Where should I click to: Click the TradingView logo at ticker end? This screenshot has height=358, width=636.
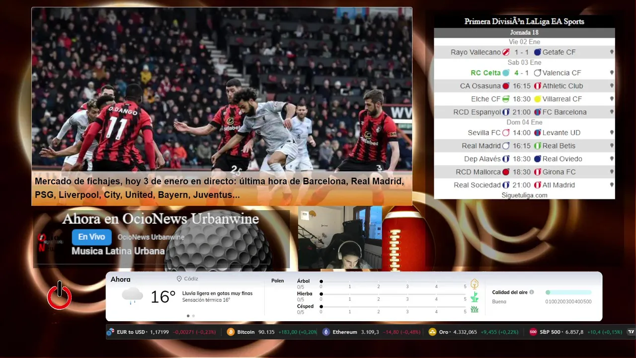tap(631, 332)
